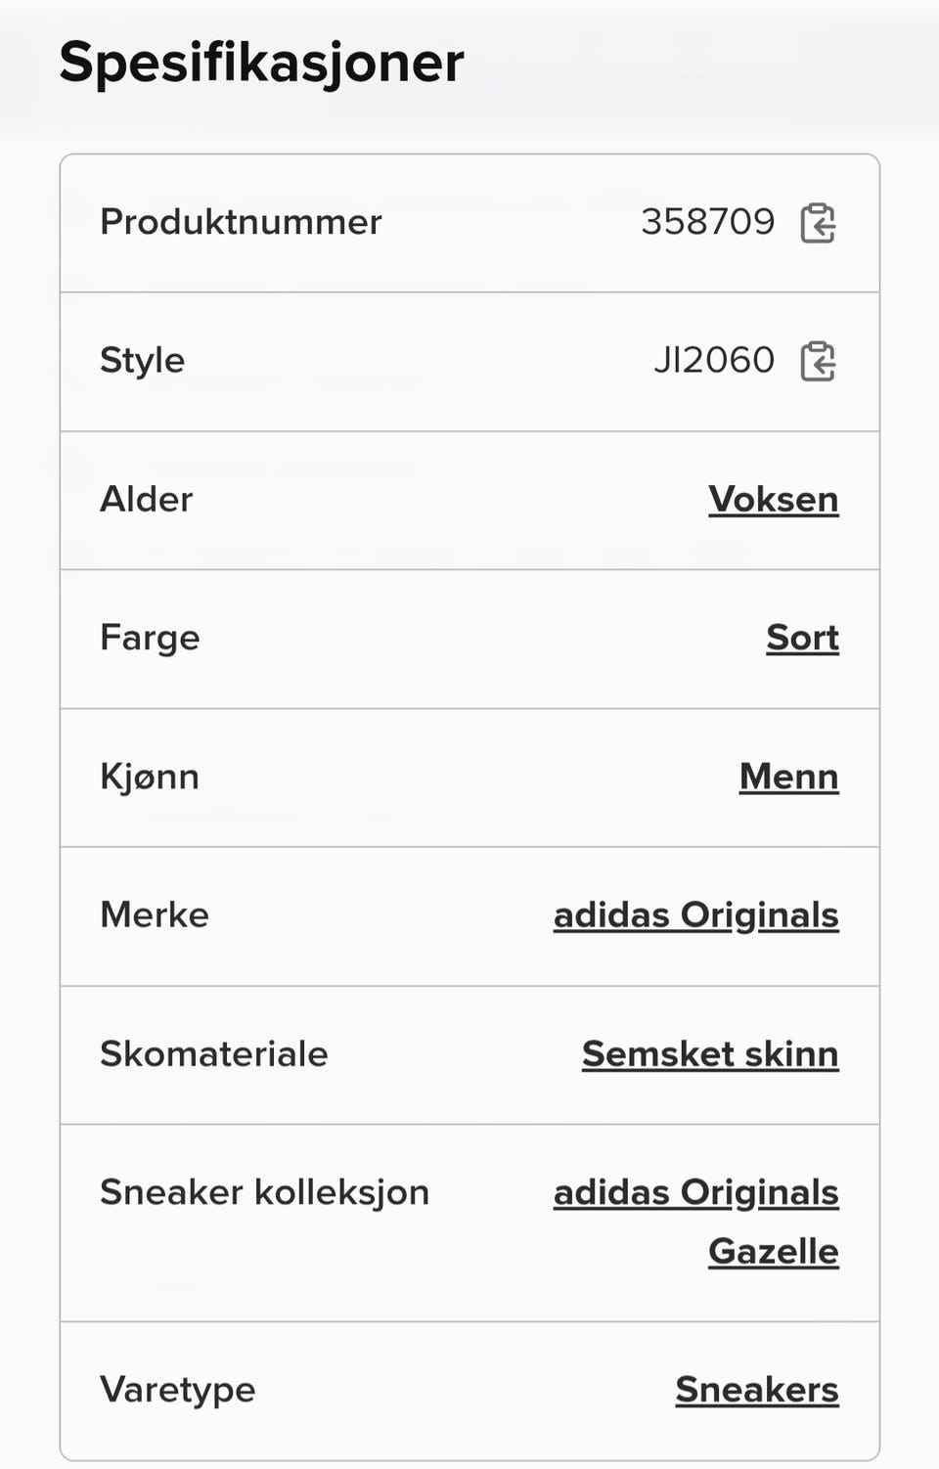
Task: Click the Kjønn row label
Action: click(150, 777)
